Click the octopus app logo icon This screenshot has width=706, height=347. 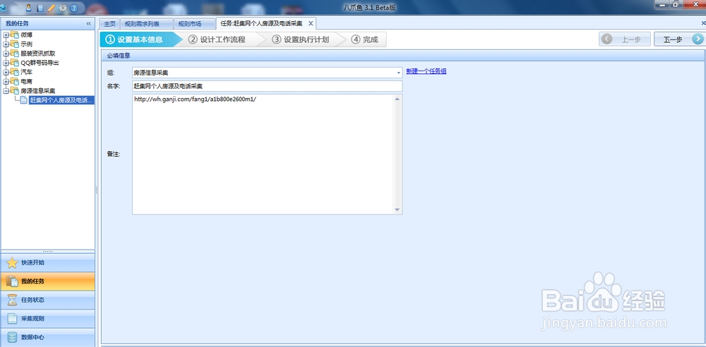pos(3,8)
